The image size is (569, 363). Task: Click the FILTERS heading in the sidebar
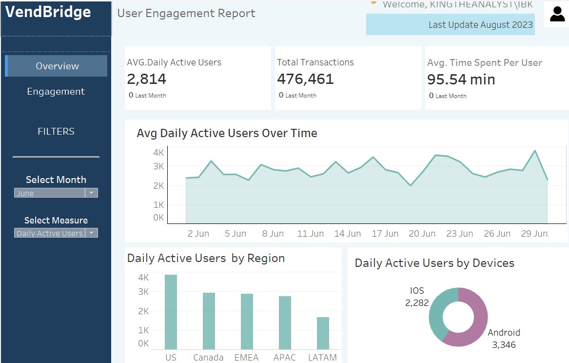point(56,131)
